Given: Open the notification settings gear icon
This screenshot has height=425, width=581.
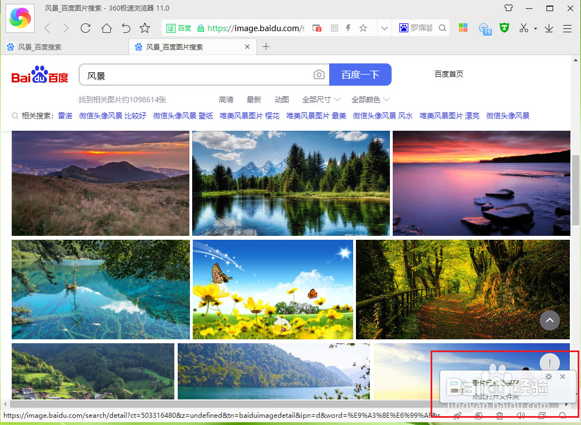Looking at the screenshot, I should (549, 377).
